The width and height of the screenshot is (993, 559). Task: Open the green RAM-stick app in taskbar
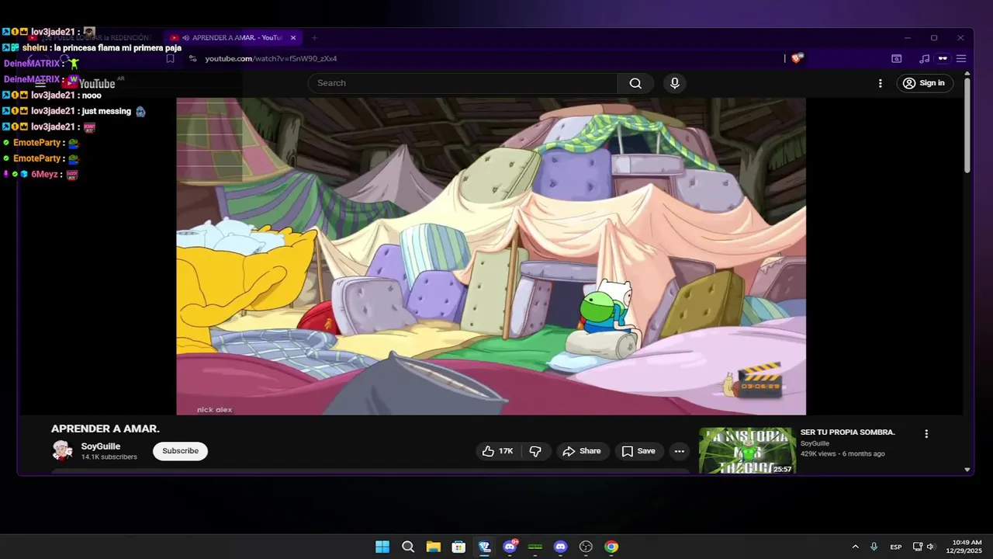pos(535,547)
